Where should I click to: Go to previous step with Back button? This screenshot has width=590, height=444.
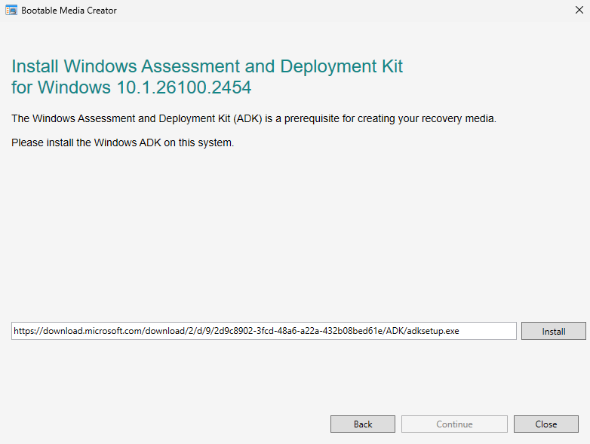coord(363,424)
